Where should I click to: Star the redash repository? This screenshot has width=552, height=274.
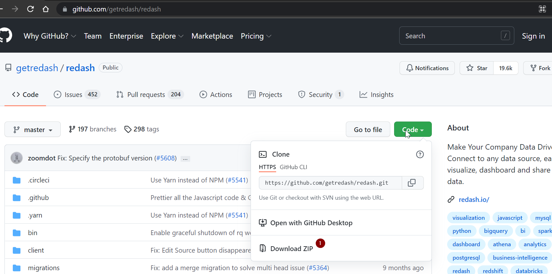coord(477,68)
